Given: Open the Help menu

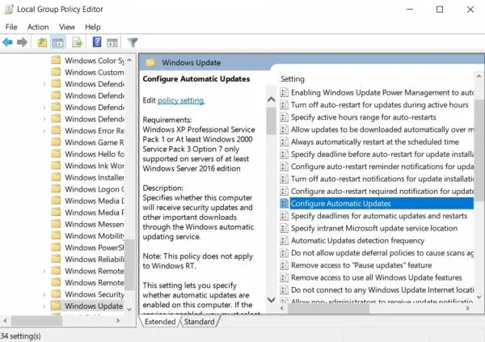Looking at the screenshot, I should 93,27.
